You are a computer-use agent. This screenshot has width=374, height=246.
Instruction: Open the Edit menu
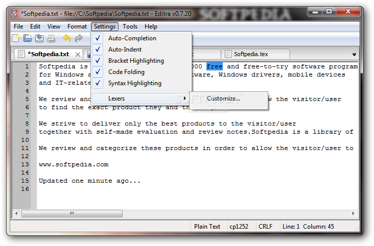[x=35, y=27]
